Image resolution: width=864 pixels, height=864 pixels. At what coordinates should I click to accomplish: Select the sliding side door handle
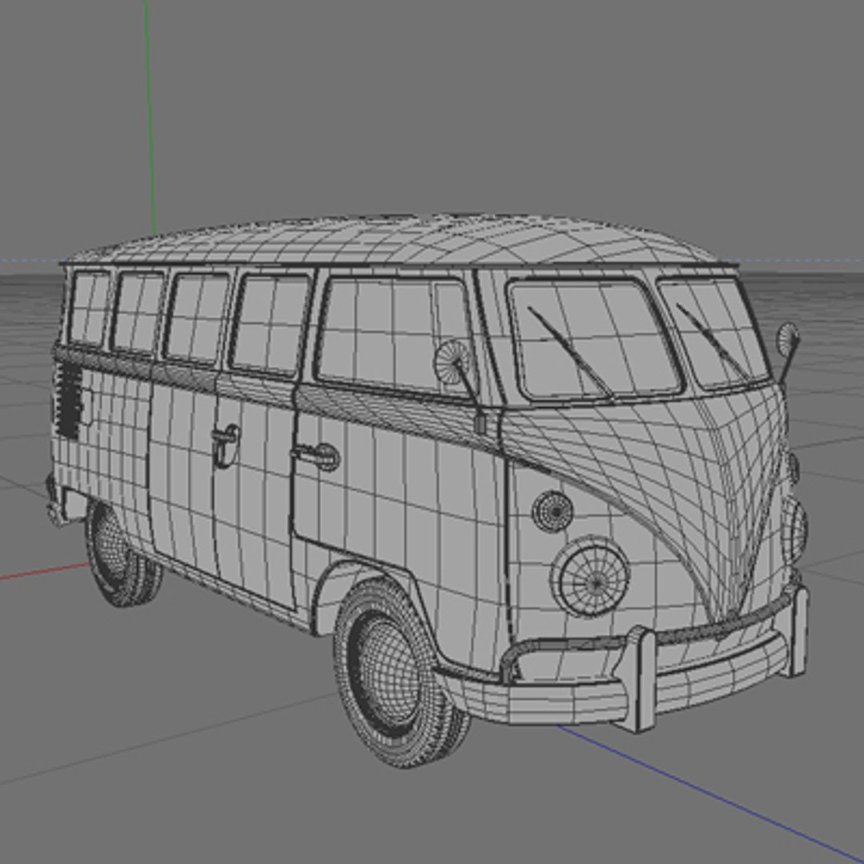[x=226, y=444]
